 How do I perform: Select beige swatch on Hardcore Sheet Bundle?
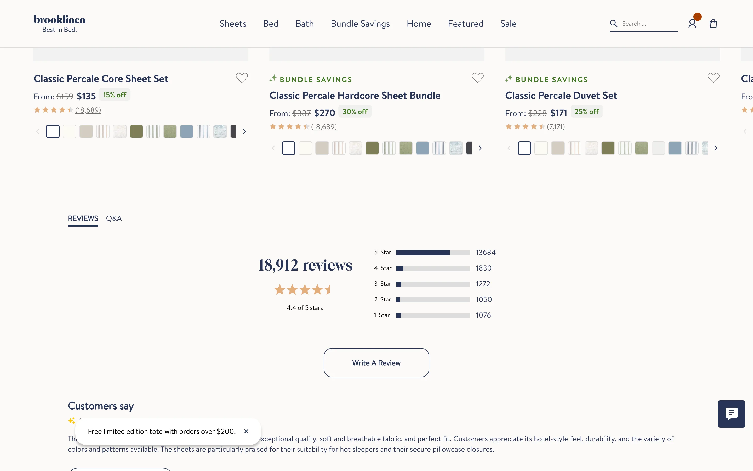(x=322, y=148)
